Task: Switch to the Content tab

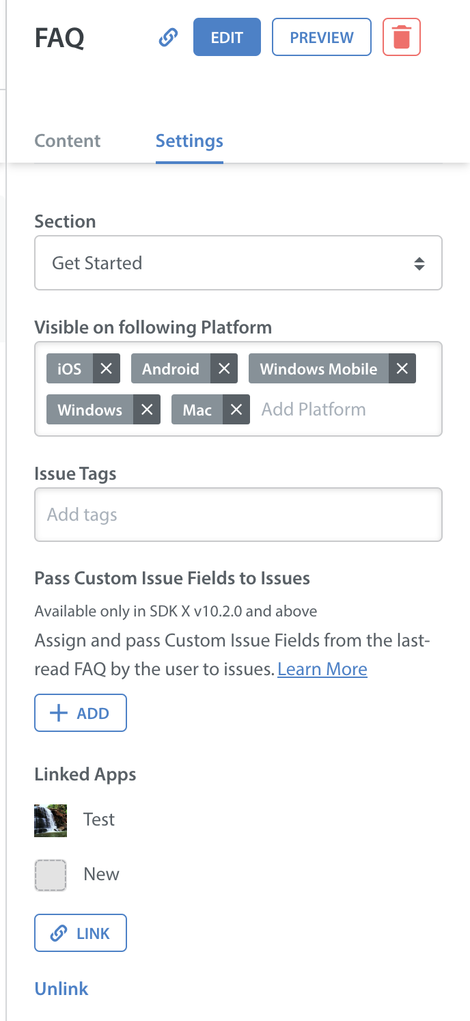Action: (x=68, y=141)
